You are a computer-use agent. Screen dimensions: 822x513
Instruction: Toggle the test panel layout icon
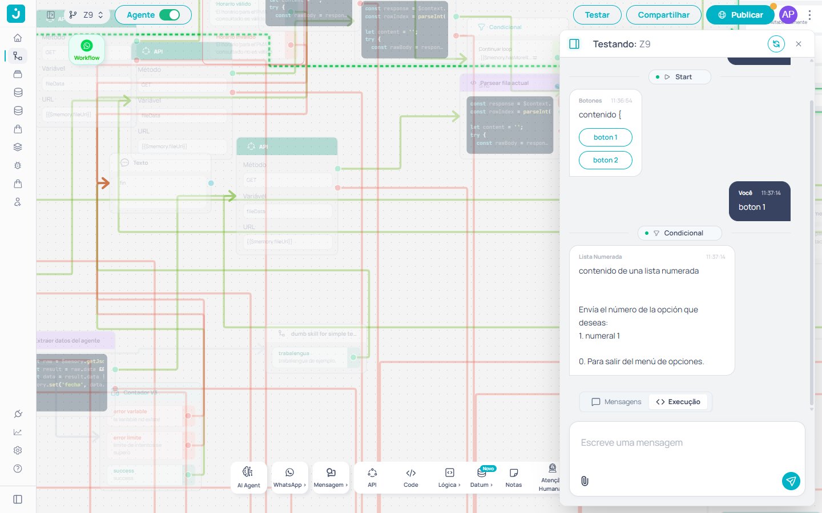574,44
